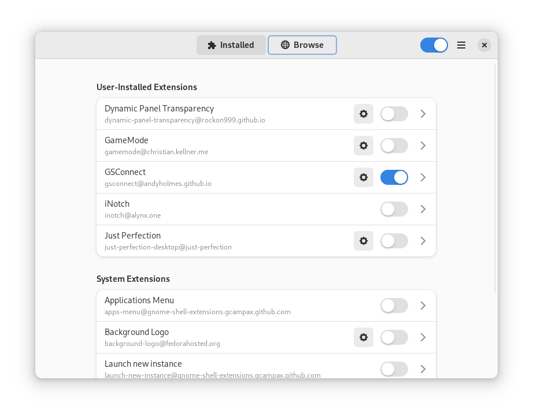The image size is (533, 417).
Task: Open Dynamic Panel Transparency settings gear
Action: pos(364,114)
